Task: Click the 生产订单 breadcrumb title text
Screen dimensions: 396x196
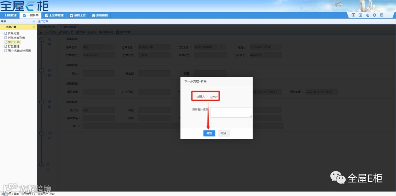Action: pos(43,22)
